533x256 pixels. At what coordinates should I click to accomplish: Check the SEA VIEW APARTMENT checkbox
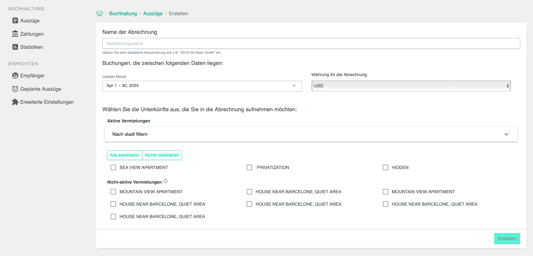click(113, 167)
